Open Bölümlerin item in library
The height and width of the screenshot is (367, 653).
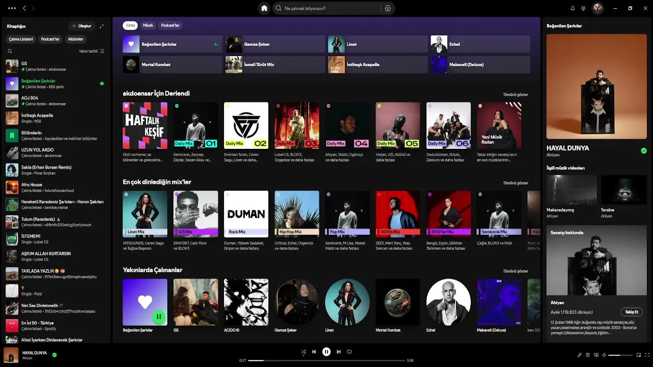(x=56, y=136)
